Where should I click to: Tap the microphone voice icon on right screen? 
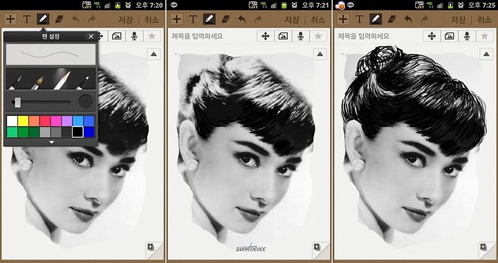(x=467, y=36)
